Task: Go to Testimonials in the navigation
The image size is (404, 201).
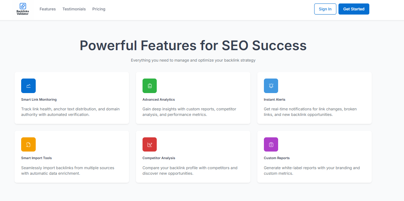Action: coord(74,9)
